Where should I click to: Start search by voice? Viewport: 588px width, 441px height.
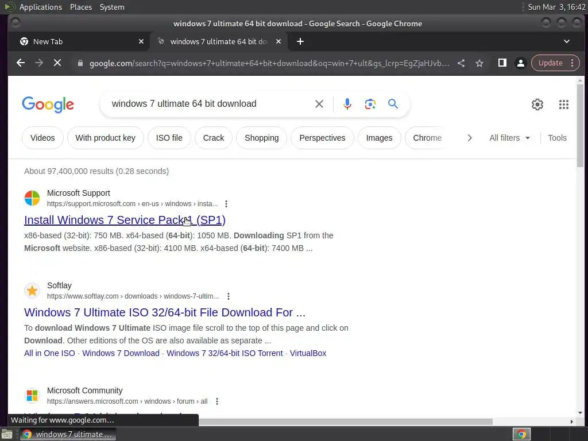tap(347, 104)
